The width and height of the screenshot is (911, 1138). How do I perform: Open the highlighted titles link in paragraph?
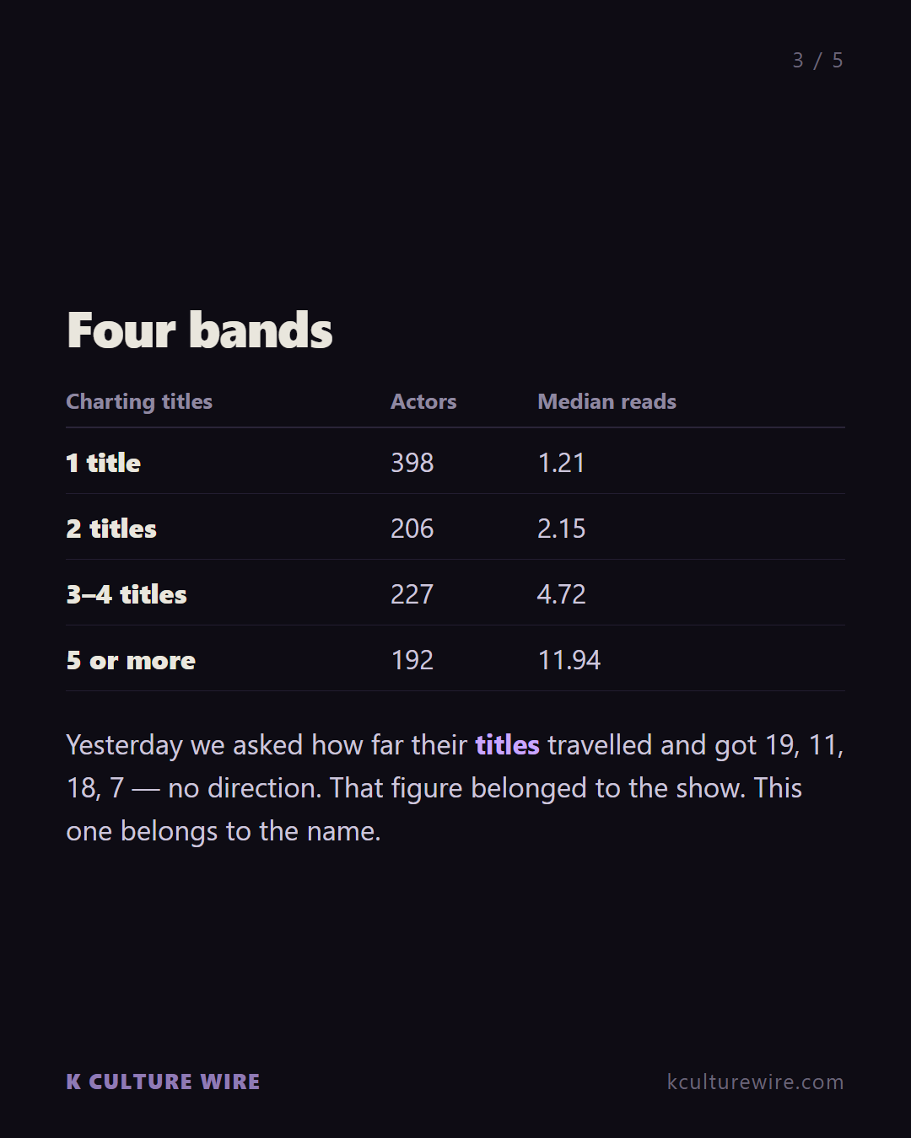tap(507, 745)
